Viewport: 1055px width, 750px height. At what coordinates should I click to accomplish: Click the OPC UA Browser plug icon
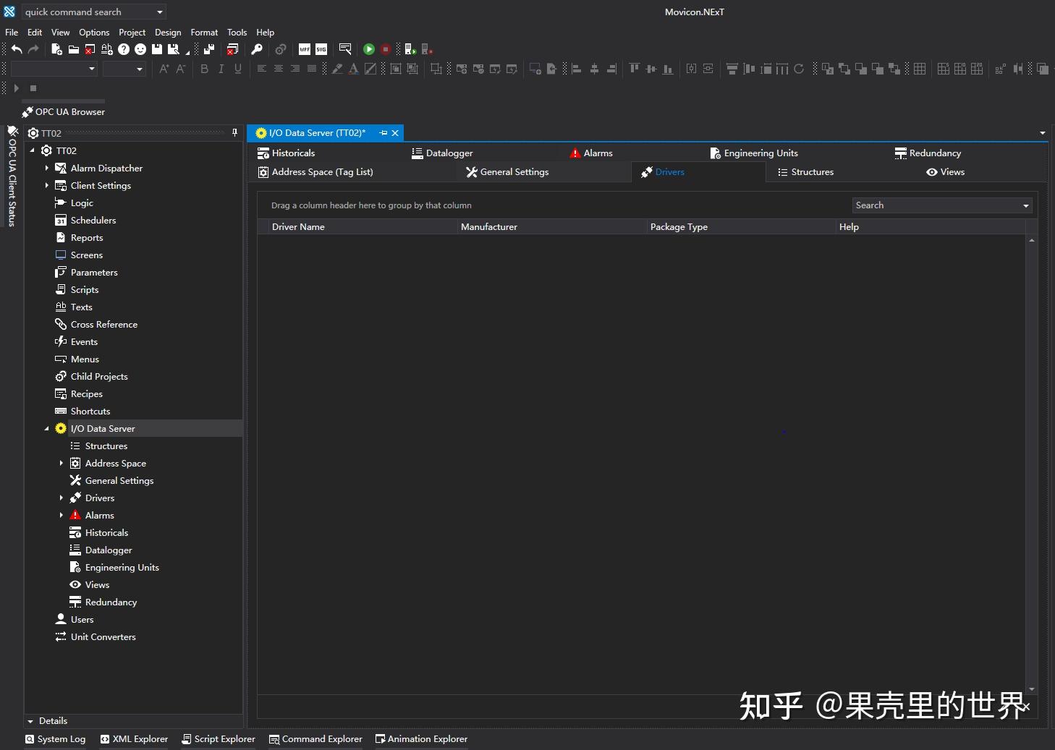click(x=27, y=112)
